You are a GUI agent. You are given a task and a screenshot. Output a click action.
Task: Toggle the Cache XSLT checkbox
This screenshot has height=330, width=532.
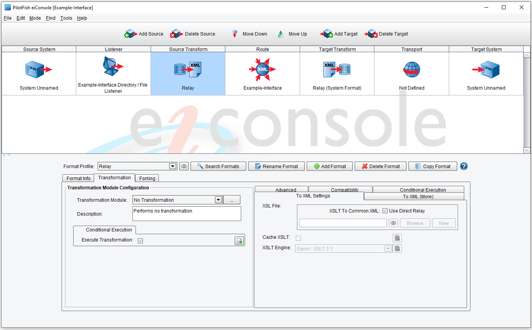(298, 238)
